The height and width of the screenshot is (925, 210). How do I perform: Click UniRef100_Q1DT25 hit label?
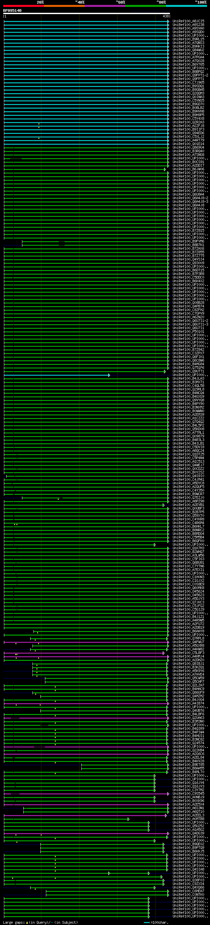click(188, 454)
